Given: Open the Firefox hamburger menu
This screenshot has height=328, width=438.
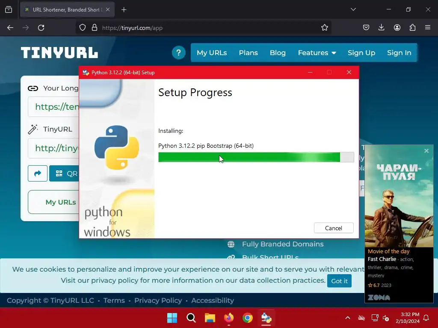Looking at the screenshot, I should (428, 28).
